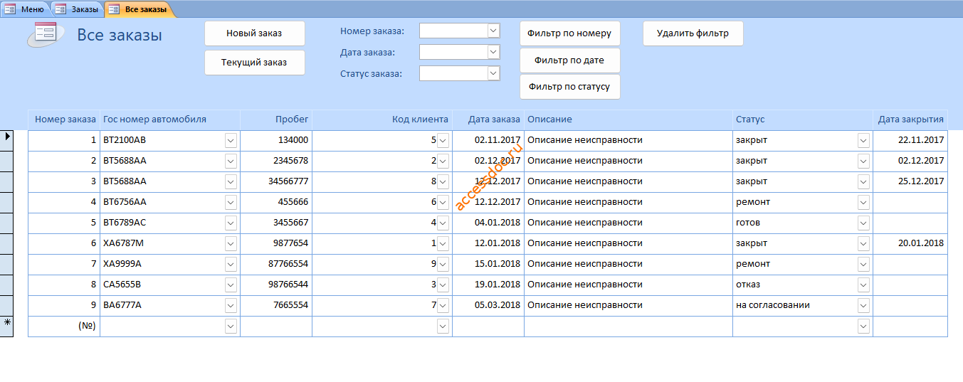Apply Фильтр по статусу

(569, 87)
